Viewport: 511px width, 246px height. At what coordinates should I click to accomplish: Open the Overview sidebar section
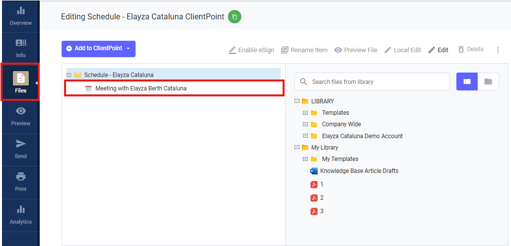(20, 16)
